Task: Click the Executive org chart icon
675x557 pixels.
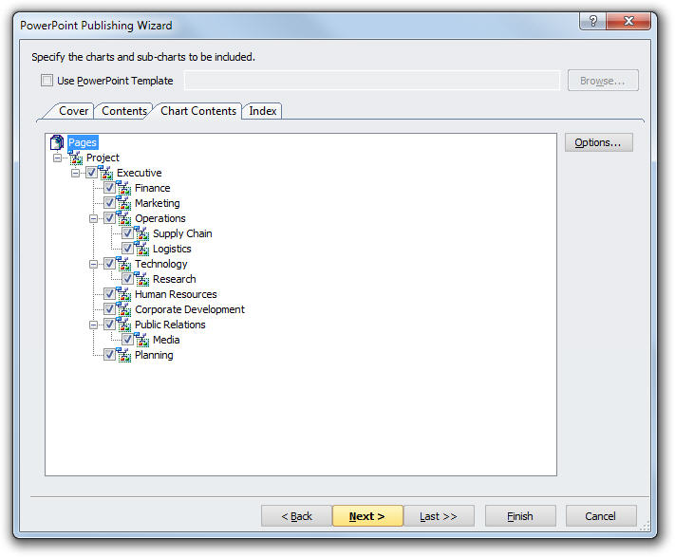Action: (x=105, y=173)
